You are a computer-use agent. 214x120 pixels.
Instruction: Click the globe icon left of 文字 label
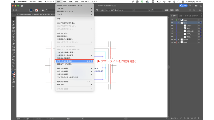pyautogui.click(x=97, y=10)
